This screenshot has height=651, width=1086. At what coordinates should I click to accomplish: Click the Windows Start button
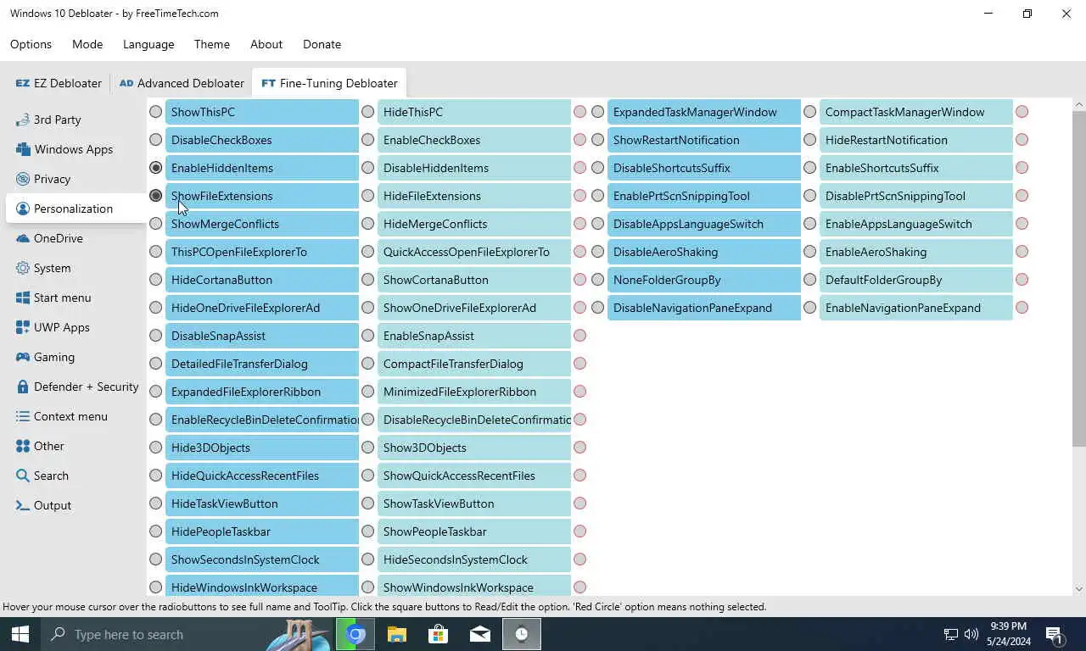tap(20, 634)
